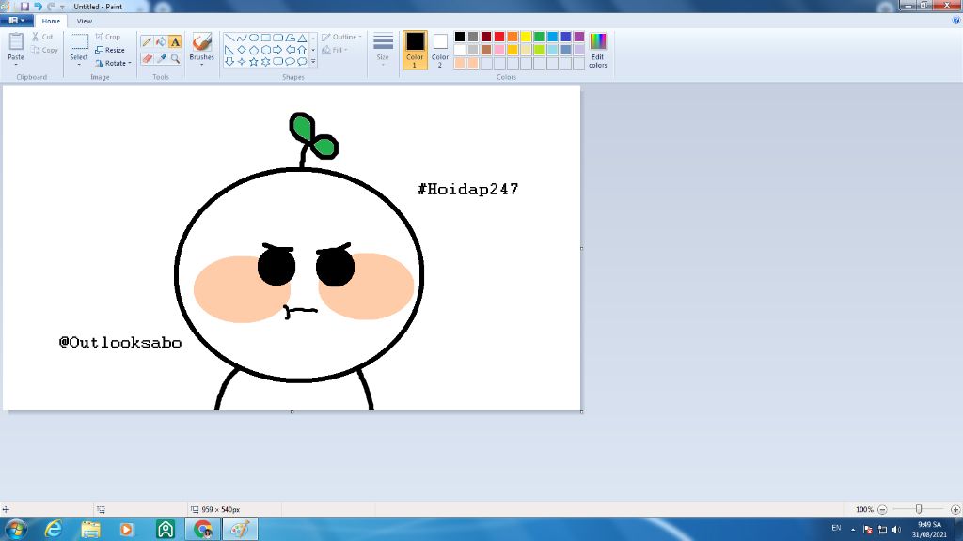The width and height of the screenshot is (963, 541).
Task: Select the Color picker eyedropper tool
Action: point(161,59)
